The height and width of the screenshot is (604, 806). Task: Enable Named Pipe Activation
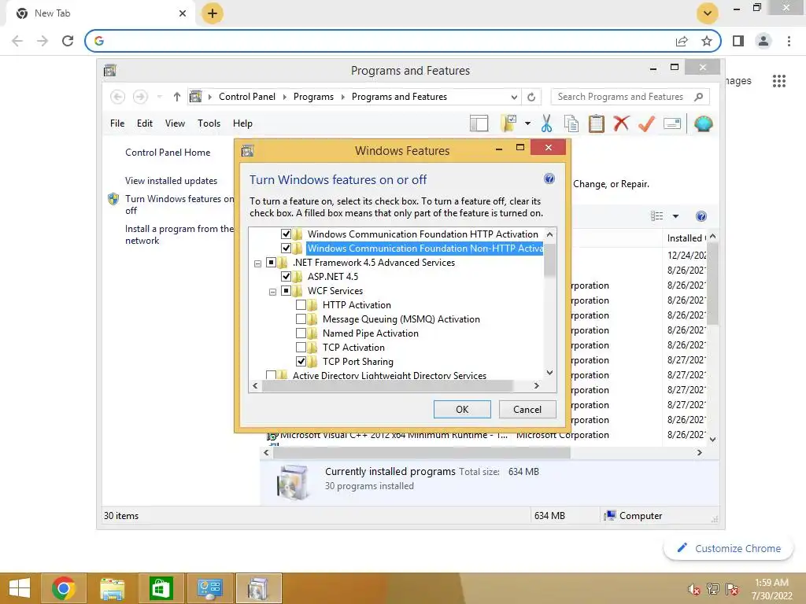301,333
